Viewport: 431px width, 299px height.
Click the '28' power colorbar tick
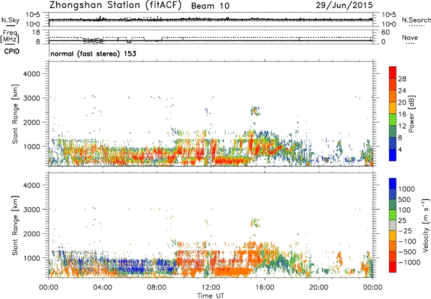(x=402, y=79)
